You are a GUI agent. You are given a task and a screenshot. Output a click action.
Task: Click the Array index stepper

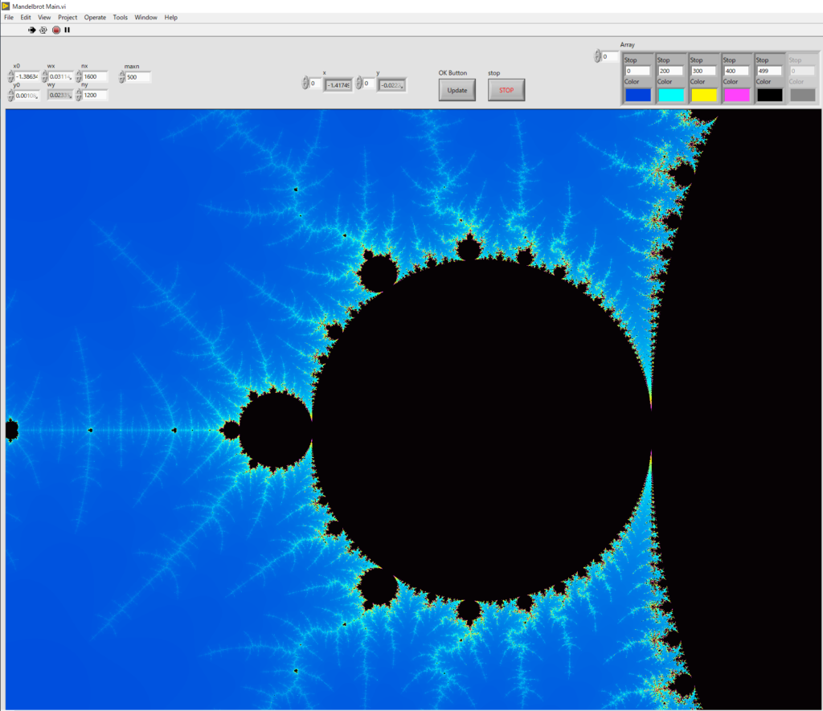pos(597,57)
